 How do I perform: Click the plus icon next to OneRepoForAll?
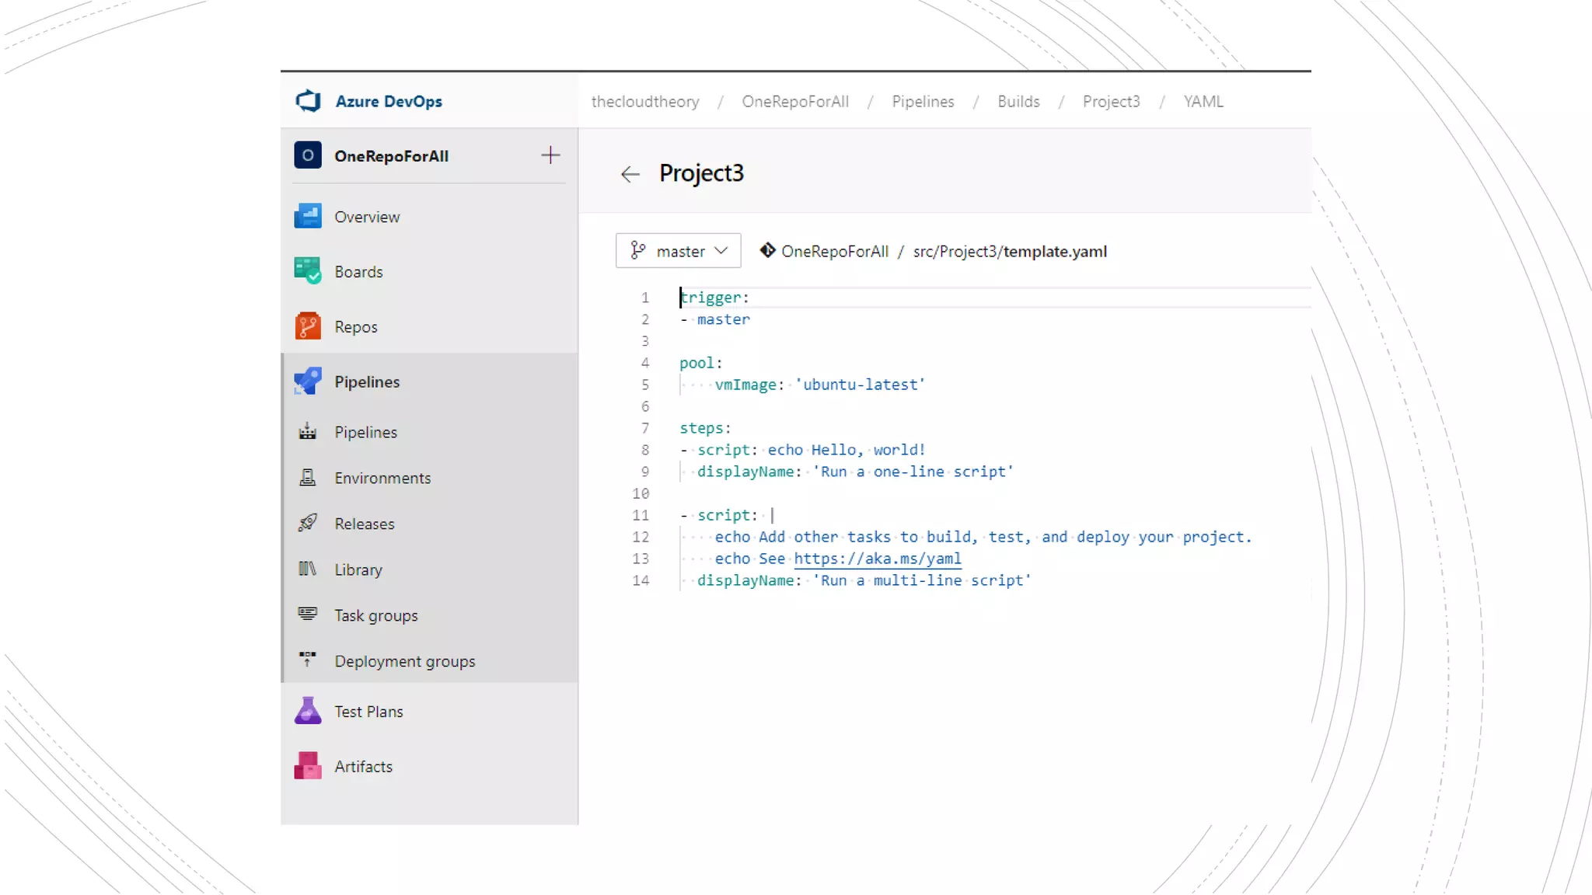(x=550, y=155)
